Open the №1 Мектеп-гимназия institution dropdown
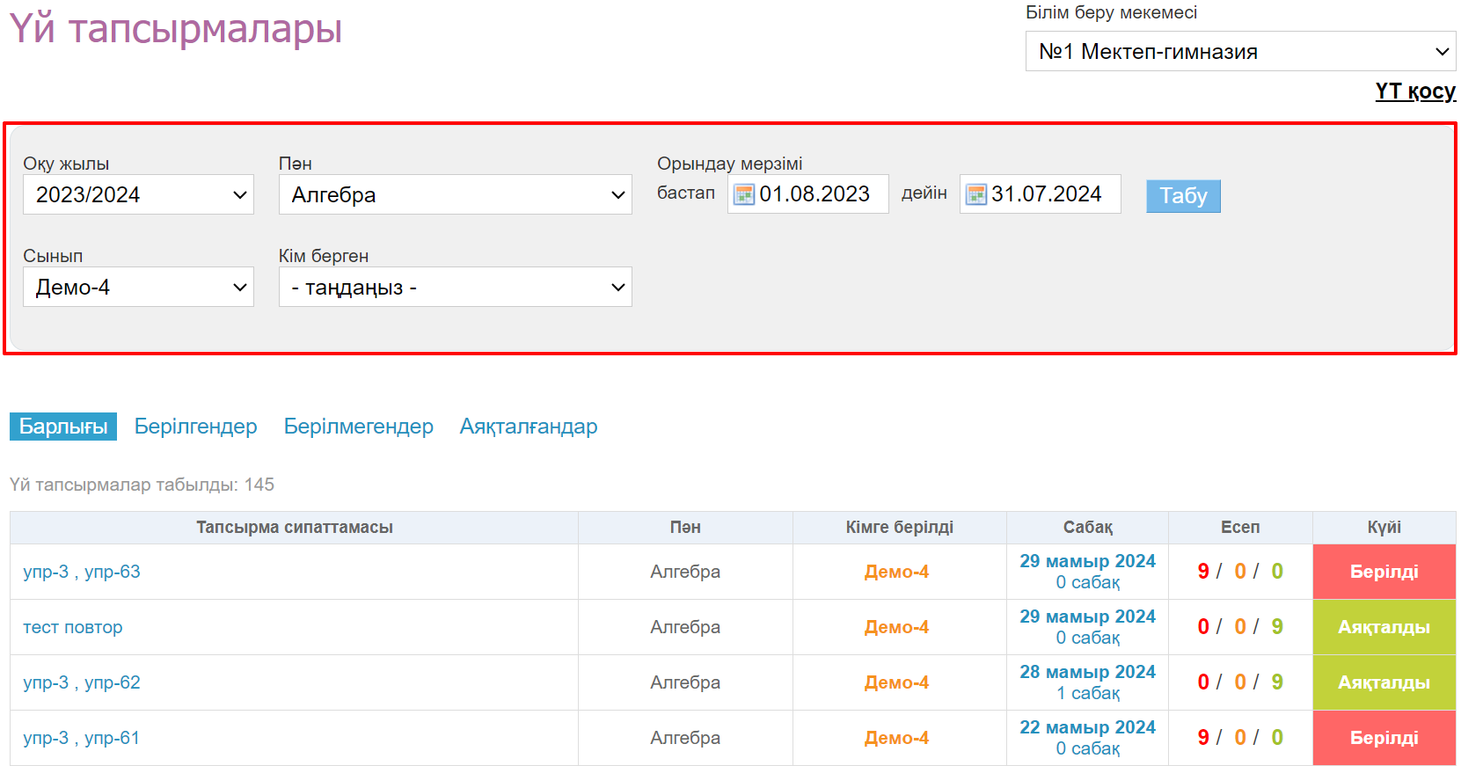The image size is (1461, 766). click(1240, 51)
